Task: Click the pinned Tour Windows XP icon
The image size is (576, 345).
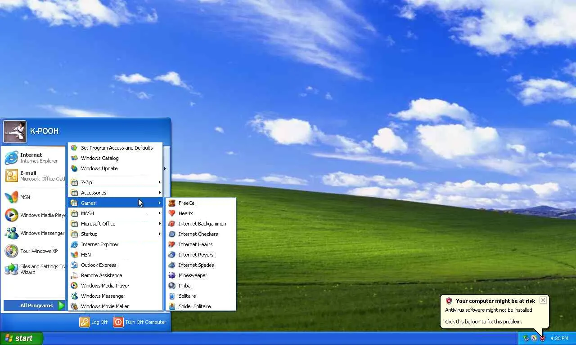Action: click(x=11, y=251)
